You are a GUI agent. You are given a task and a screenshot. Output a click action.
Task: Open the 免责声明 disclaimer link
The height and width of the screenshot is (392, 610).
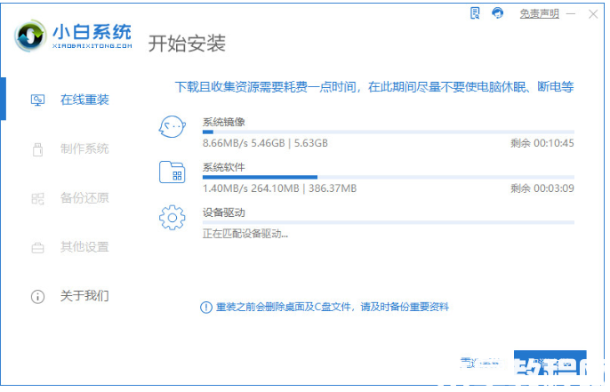coord(539,13)
